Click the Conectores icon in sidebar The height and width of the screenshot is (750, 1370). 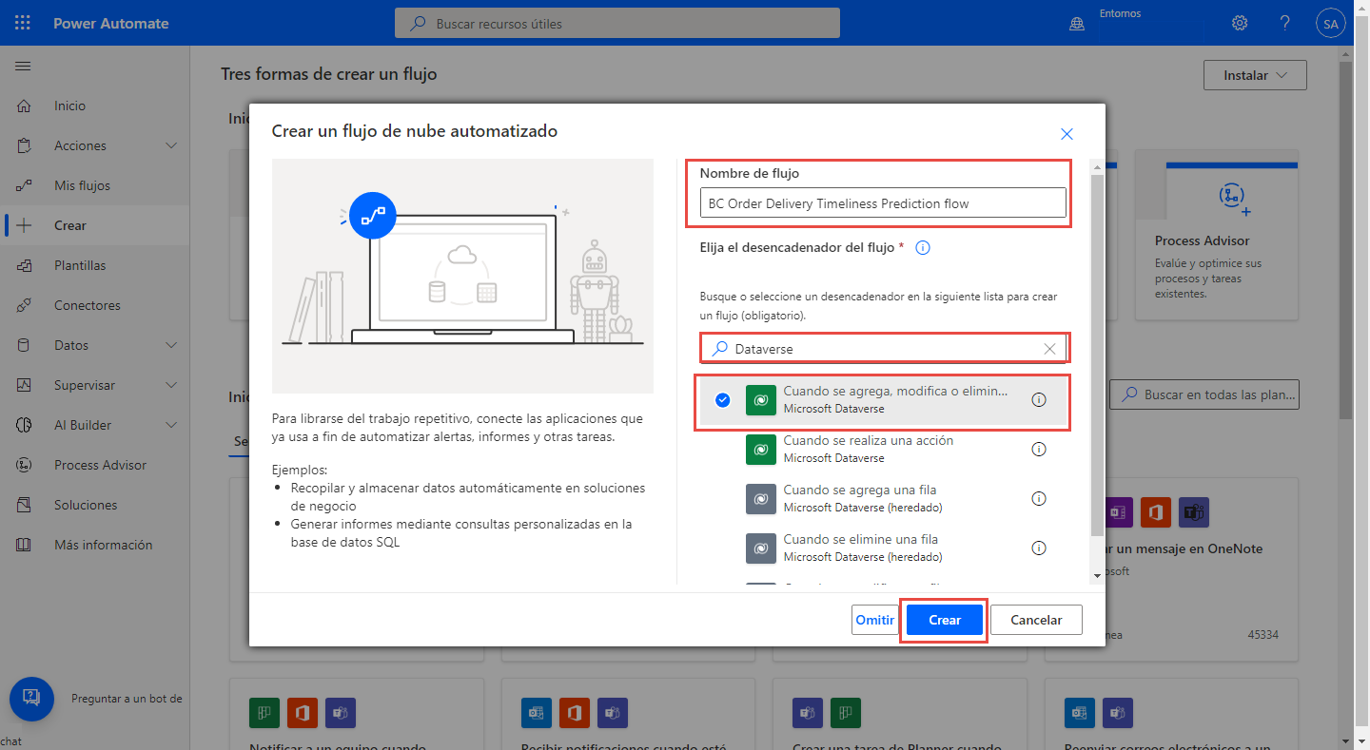pos(25,305)
